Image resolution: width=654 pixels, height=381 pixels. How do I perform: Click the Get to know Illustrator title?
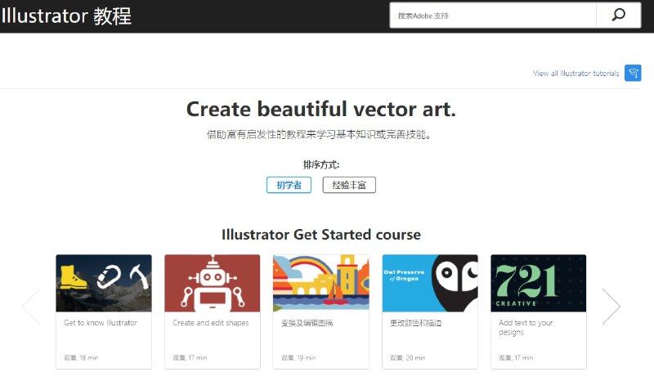coord(101,323)
